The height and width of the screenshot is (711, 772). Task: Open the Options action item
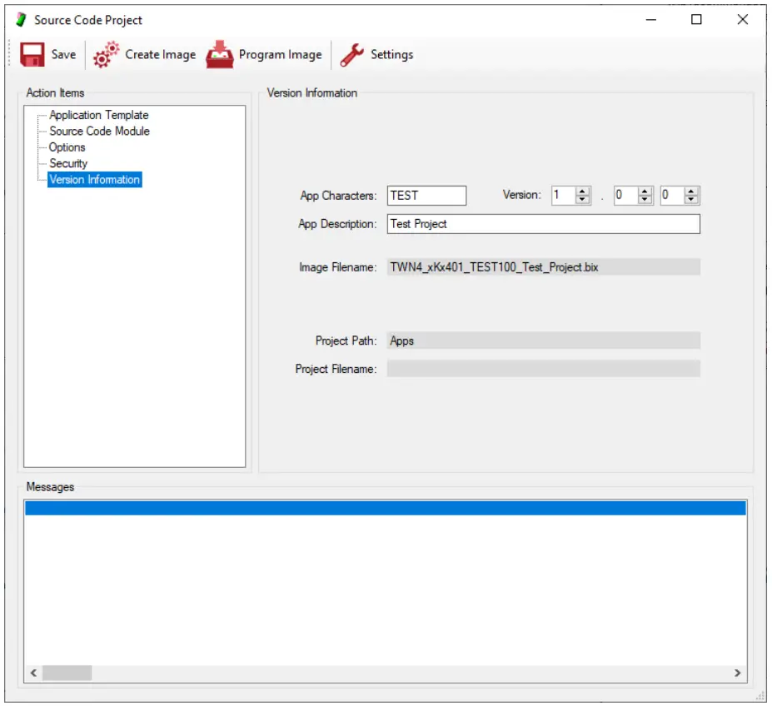(x=67, y=147)
